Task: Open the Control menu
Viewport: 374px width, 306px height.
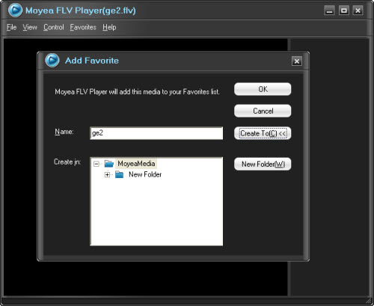Action: [x=54, y=27]
